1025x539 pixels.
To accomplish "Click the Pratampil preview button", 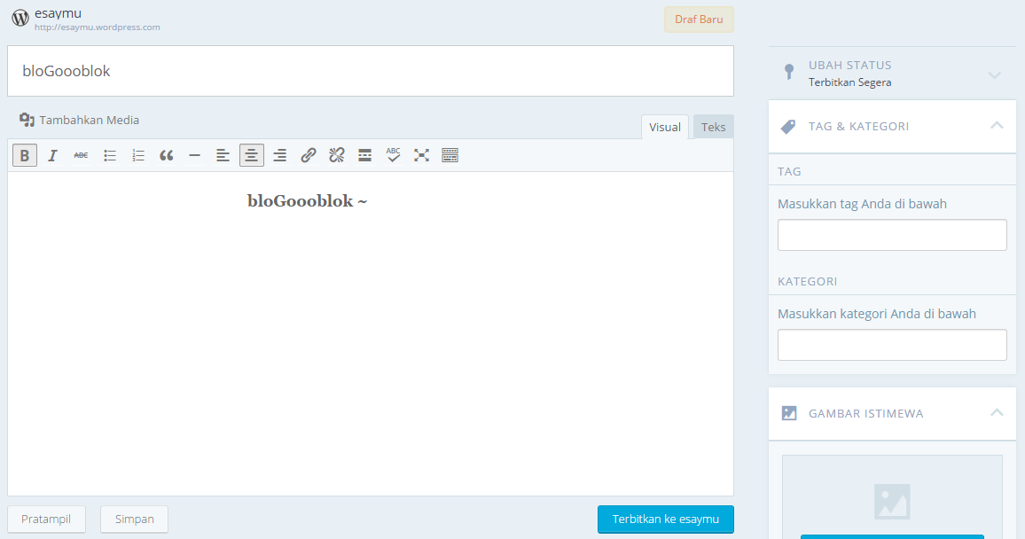I will tap(46, 519).
